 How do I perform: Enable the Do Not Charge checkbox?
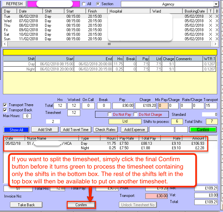point(136,115)
